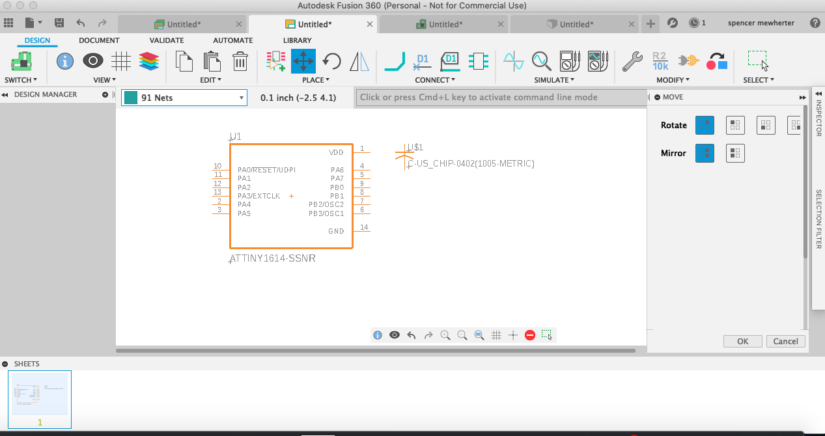The image size is (825, 436).
Task: Click the magnifier waveform probe icon
Action: (x=542, y=62)
